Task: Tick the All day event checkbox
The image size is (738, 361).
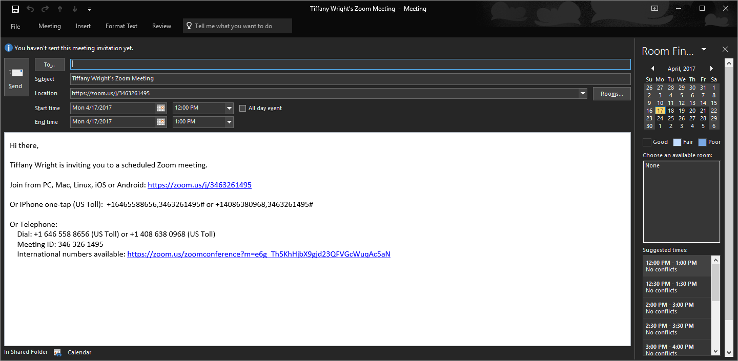Action: tap(243, 108)
